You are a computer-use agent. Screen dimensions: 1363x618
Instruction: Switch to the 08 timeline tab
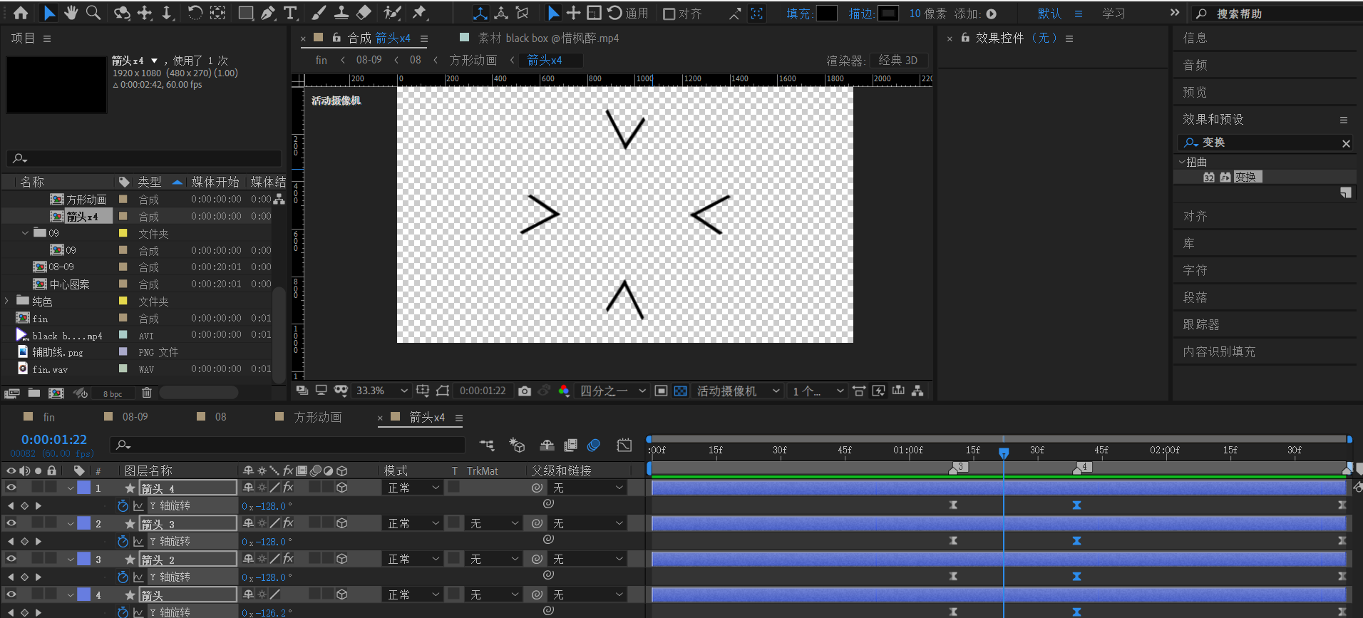pos(220,417)
